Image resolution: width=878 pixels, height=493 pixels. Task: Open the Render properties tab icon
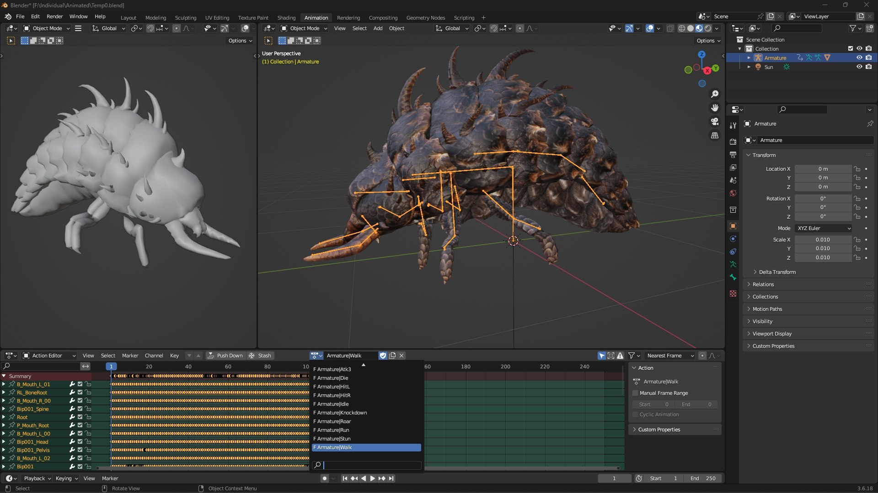[x=733, y=142]
